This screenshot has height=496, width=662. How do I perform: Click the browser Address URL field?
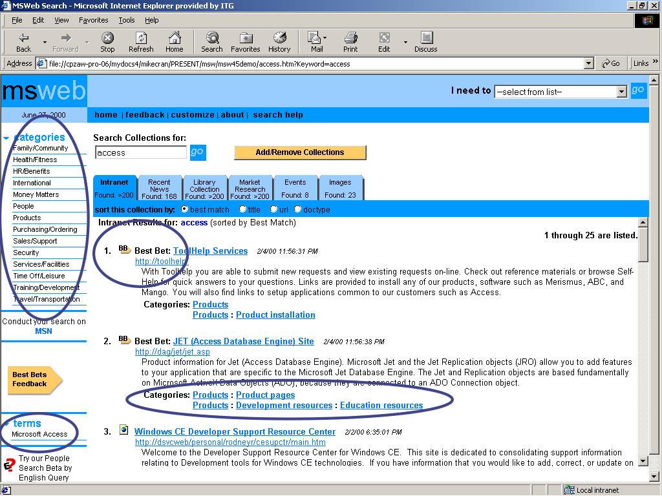pyautogui.click(x=315, y=64)
